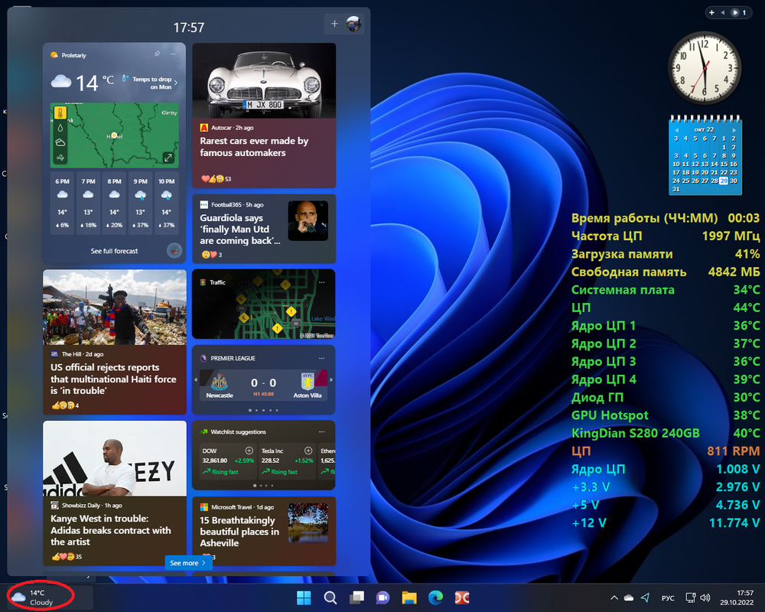Open File Explorer from taskbar
Viewport: 765px width, 612px height.
tap(409, 597)
